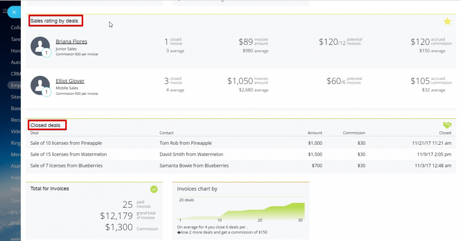Image resolution: width=461 pixels, height=241 pixels.
Task: Click rank badge on Elliot Glover avatar
Action: pyautogui.click(x=46, y=92)
